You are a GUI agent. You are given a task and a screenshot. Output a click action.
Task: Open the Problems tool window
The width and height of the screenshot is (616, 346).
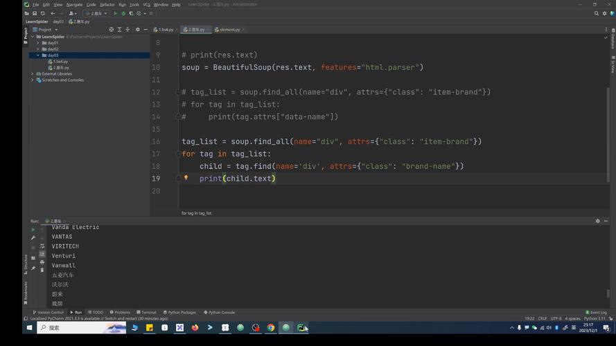click(x=120, y=312)
